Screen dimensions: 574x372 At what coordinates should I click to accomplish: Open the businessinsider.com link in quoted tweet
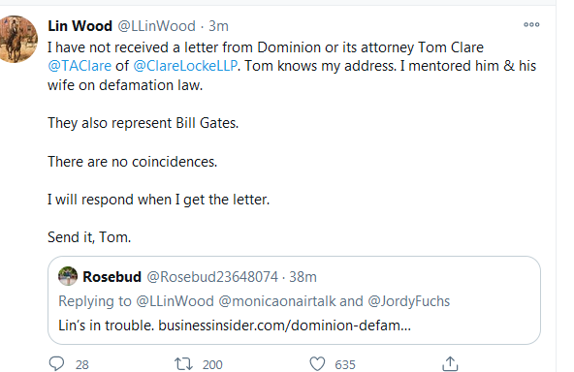(x=284, y=325)
